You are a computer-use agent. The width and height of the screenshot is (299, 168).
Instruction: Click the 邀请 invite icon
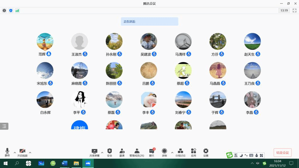[x=122, y=152]
